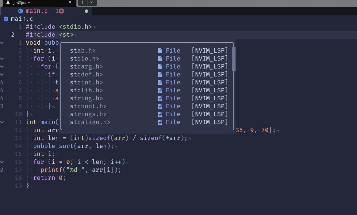The height and width of the screenshot is (215, 357).
Task: Click the File icon beside stdio.h> completion entry
Action: [160, 58]
